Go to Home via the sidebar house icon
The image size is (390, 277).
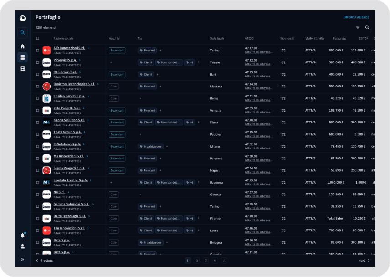tap(22, 46)
